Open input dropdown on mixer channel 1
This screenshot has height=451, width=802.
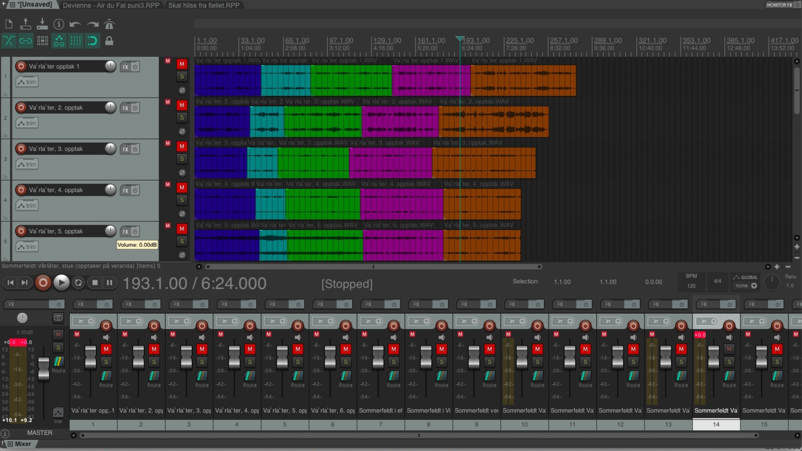(x=84, y=322)
